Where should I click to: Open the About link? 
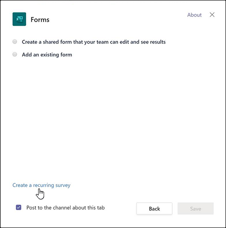tap(194, 15)
